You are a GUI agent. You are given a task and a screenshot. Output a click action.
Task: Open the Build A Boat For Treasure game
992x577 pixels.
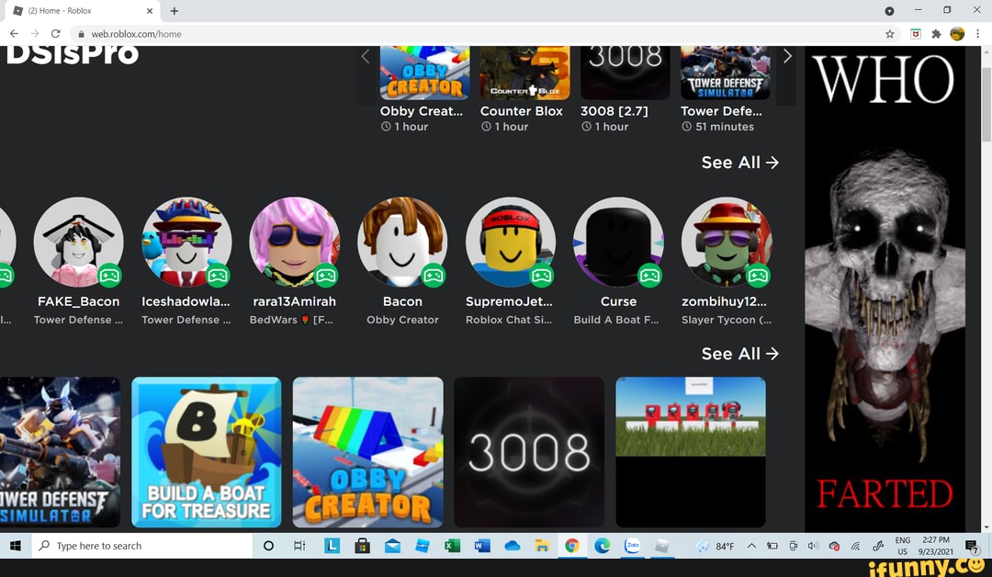pyautogui.click(x=207, y=452)
